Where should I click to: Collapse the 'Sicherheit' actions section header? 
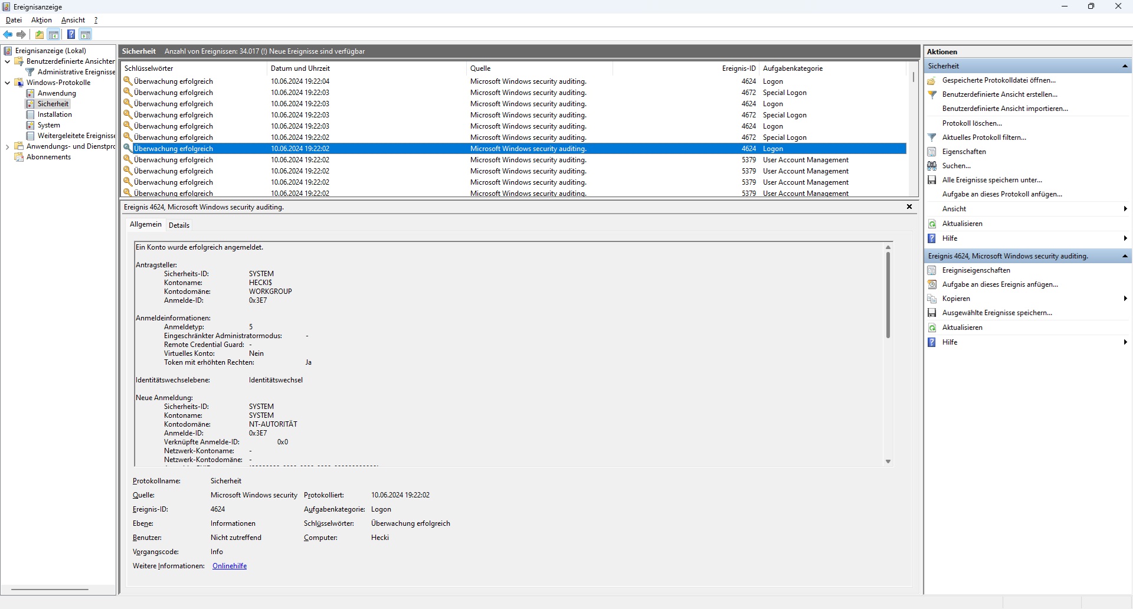click(x=1125, y=66)
